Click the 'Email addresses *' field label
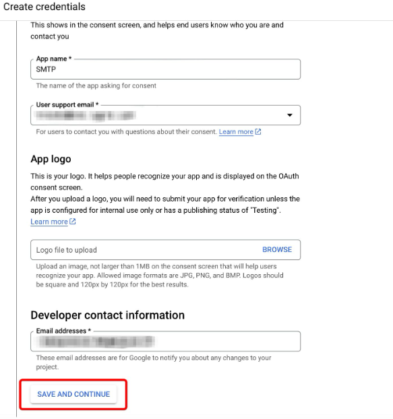 coord(63,331)
